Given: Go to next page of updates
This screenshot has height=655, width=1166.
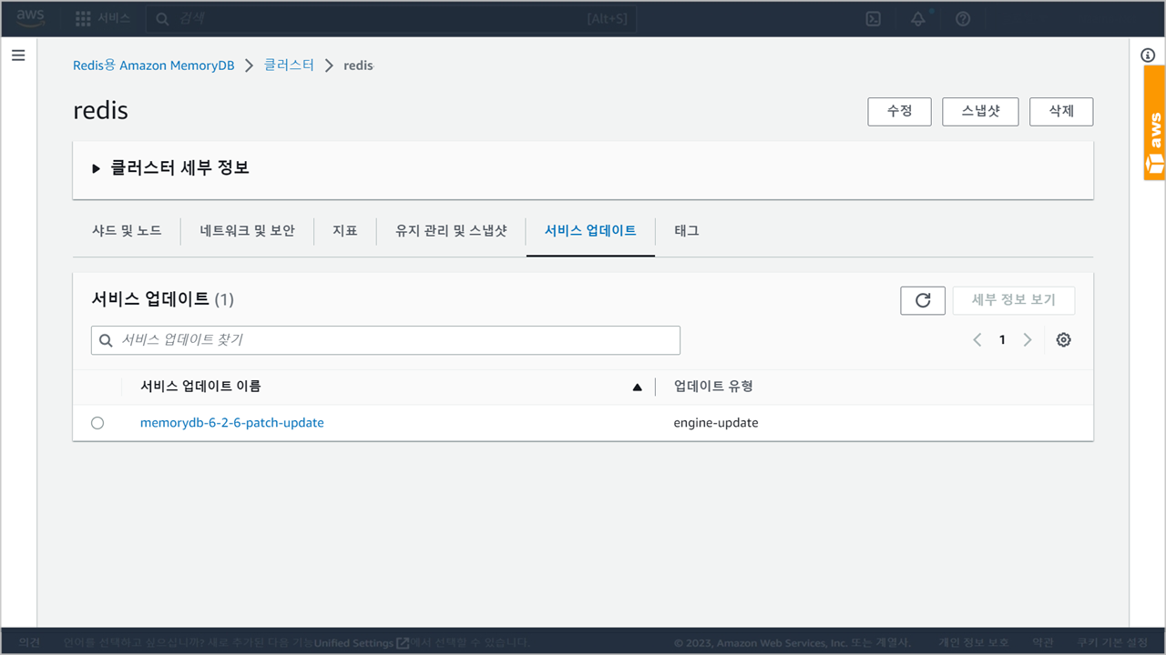Looking at the screenshot, I should pyautogui.click(x=1028, y=339).
